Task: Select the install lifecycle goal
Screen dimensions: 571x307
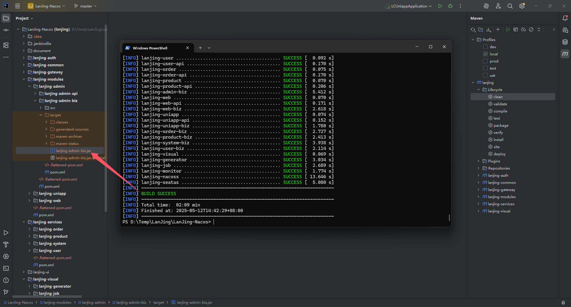Action: (x=498, y=140)
